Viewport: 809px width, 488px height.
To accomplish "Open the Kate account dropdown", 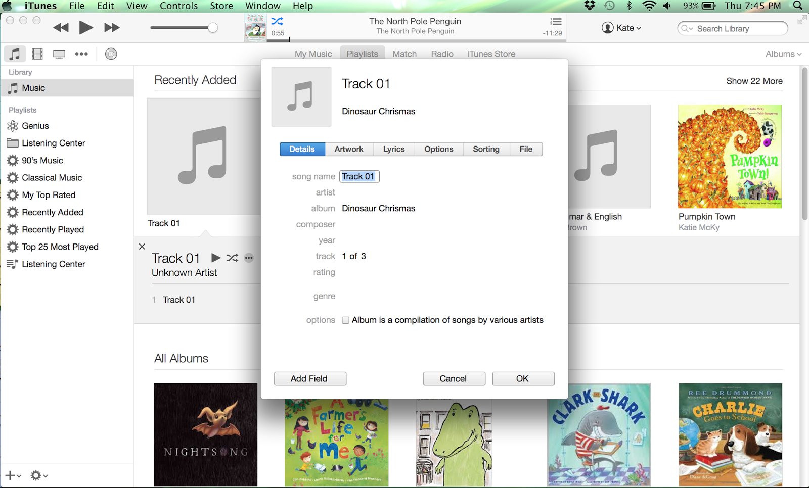I will pyautogui.click(x=621, y=28).
